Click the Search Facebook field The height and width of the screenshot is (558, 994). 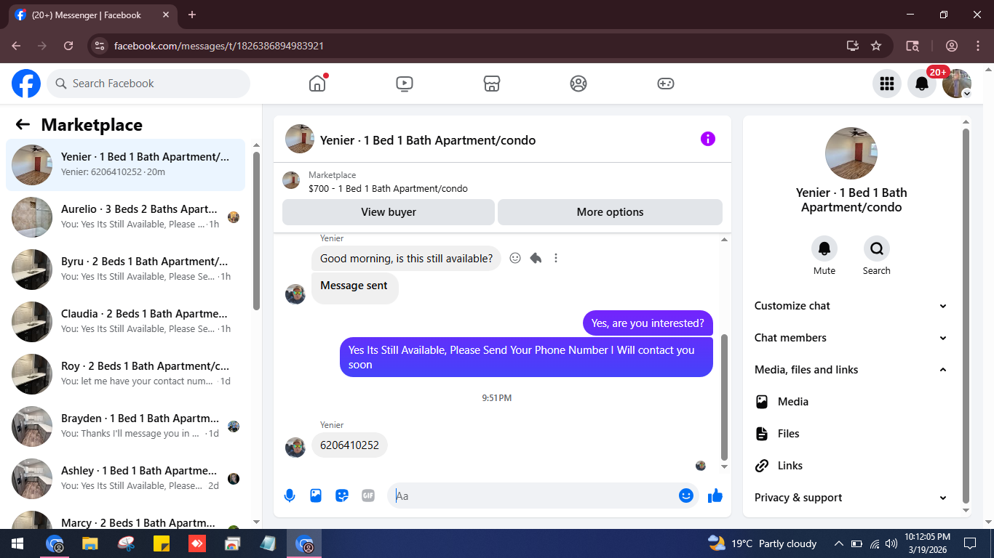point(148,84)
